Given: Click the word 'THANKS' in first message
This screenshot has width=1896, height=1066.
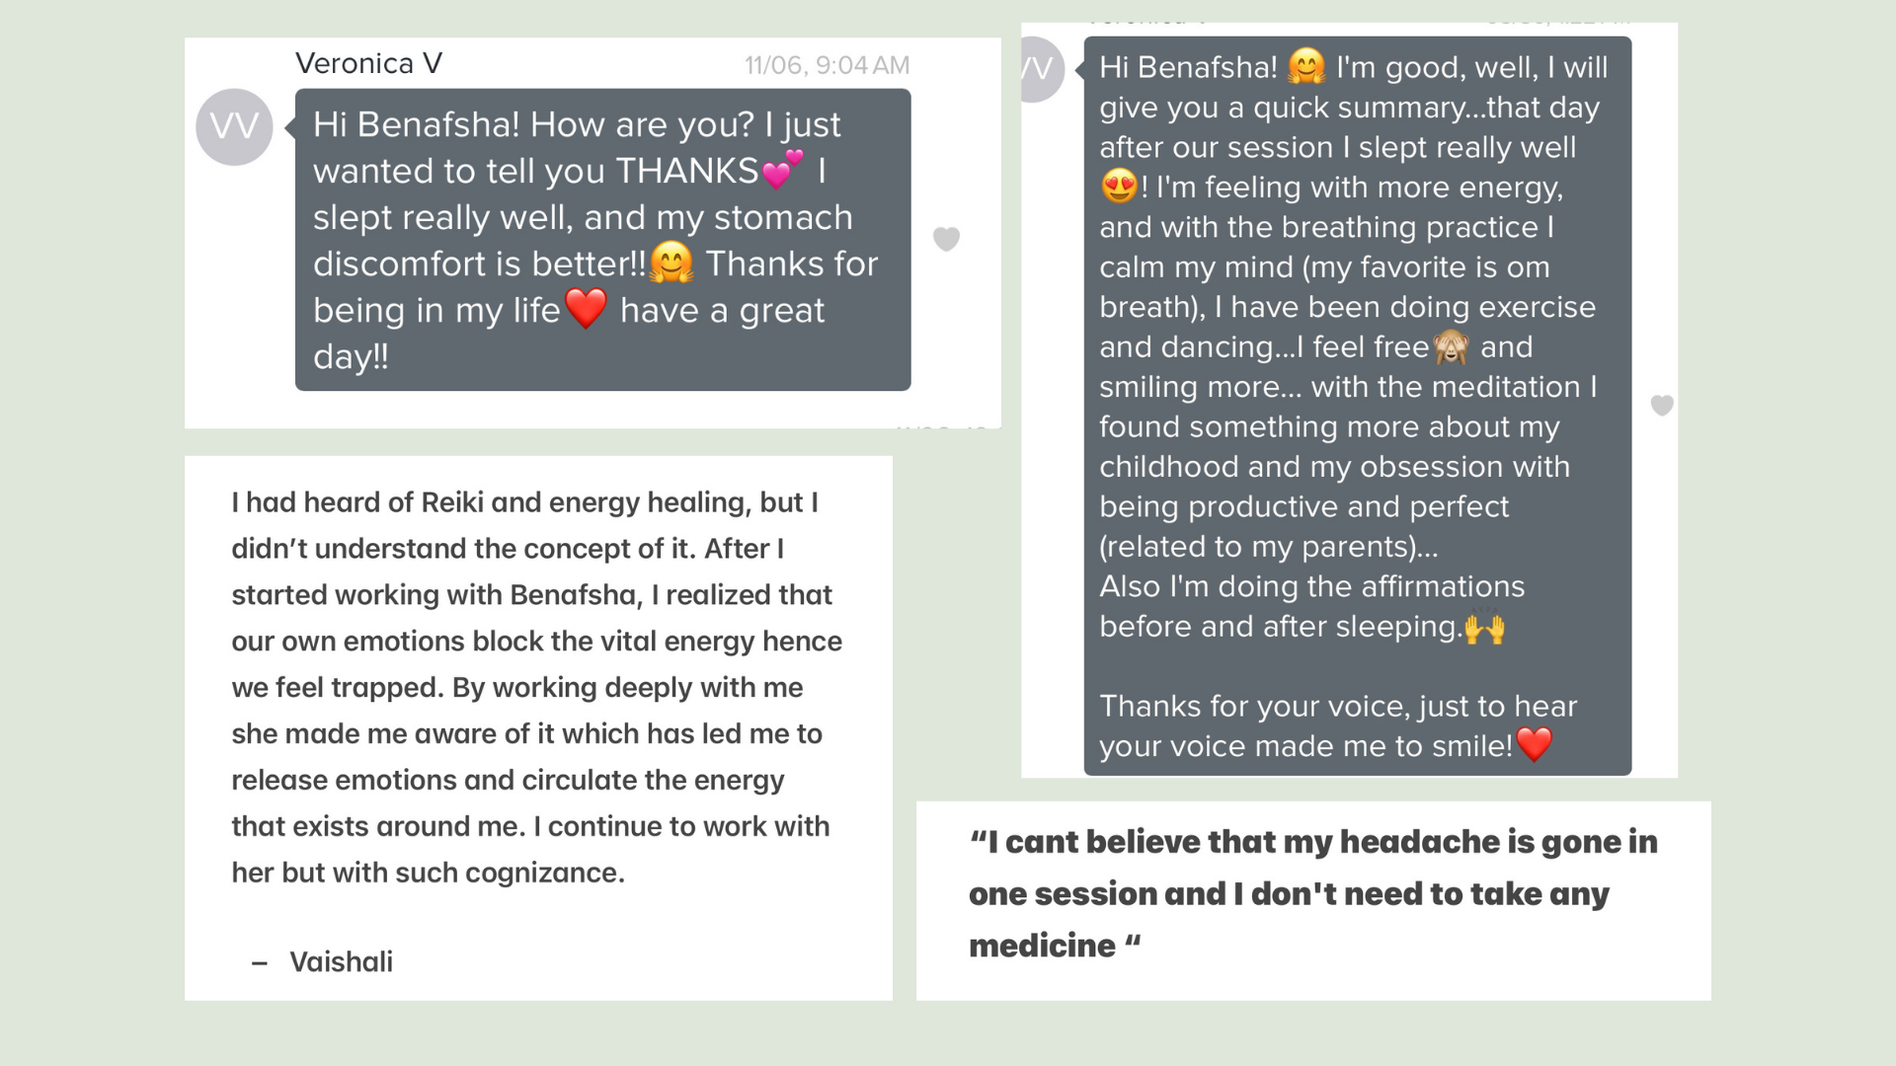Looking at the screenshot, I should click(687, 171).
